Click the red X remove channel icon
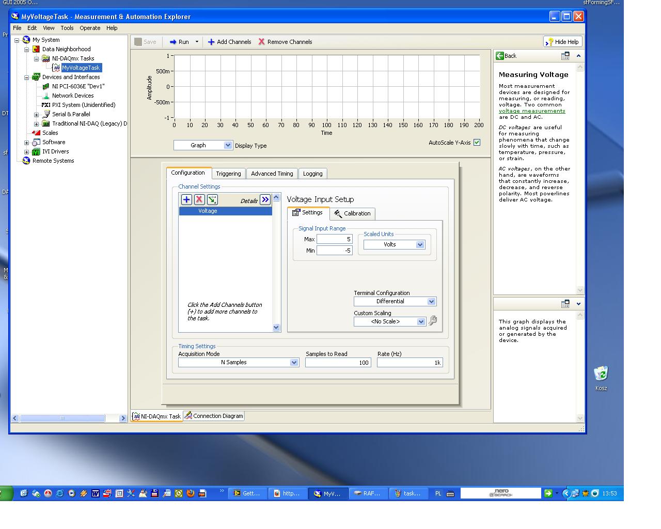The height and width of the screenshot is (529, 661). pos(199,199)
